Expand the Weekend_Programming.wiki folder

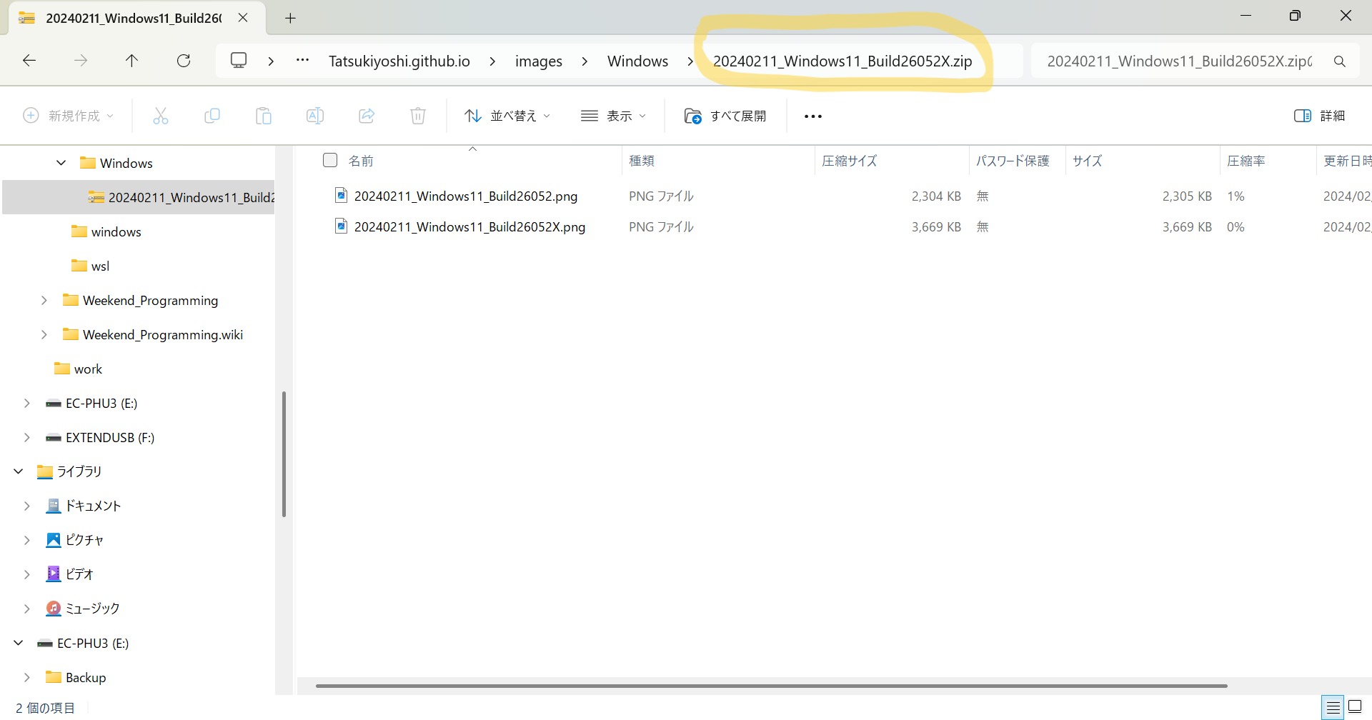coord(44,334)
